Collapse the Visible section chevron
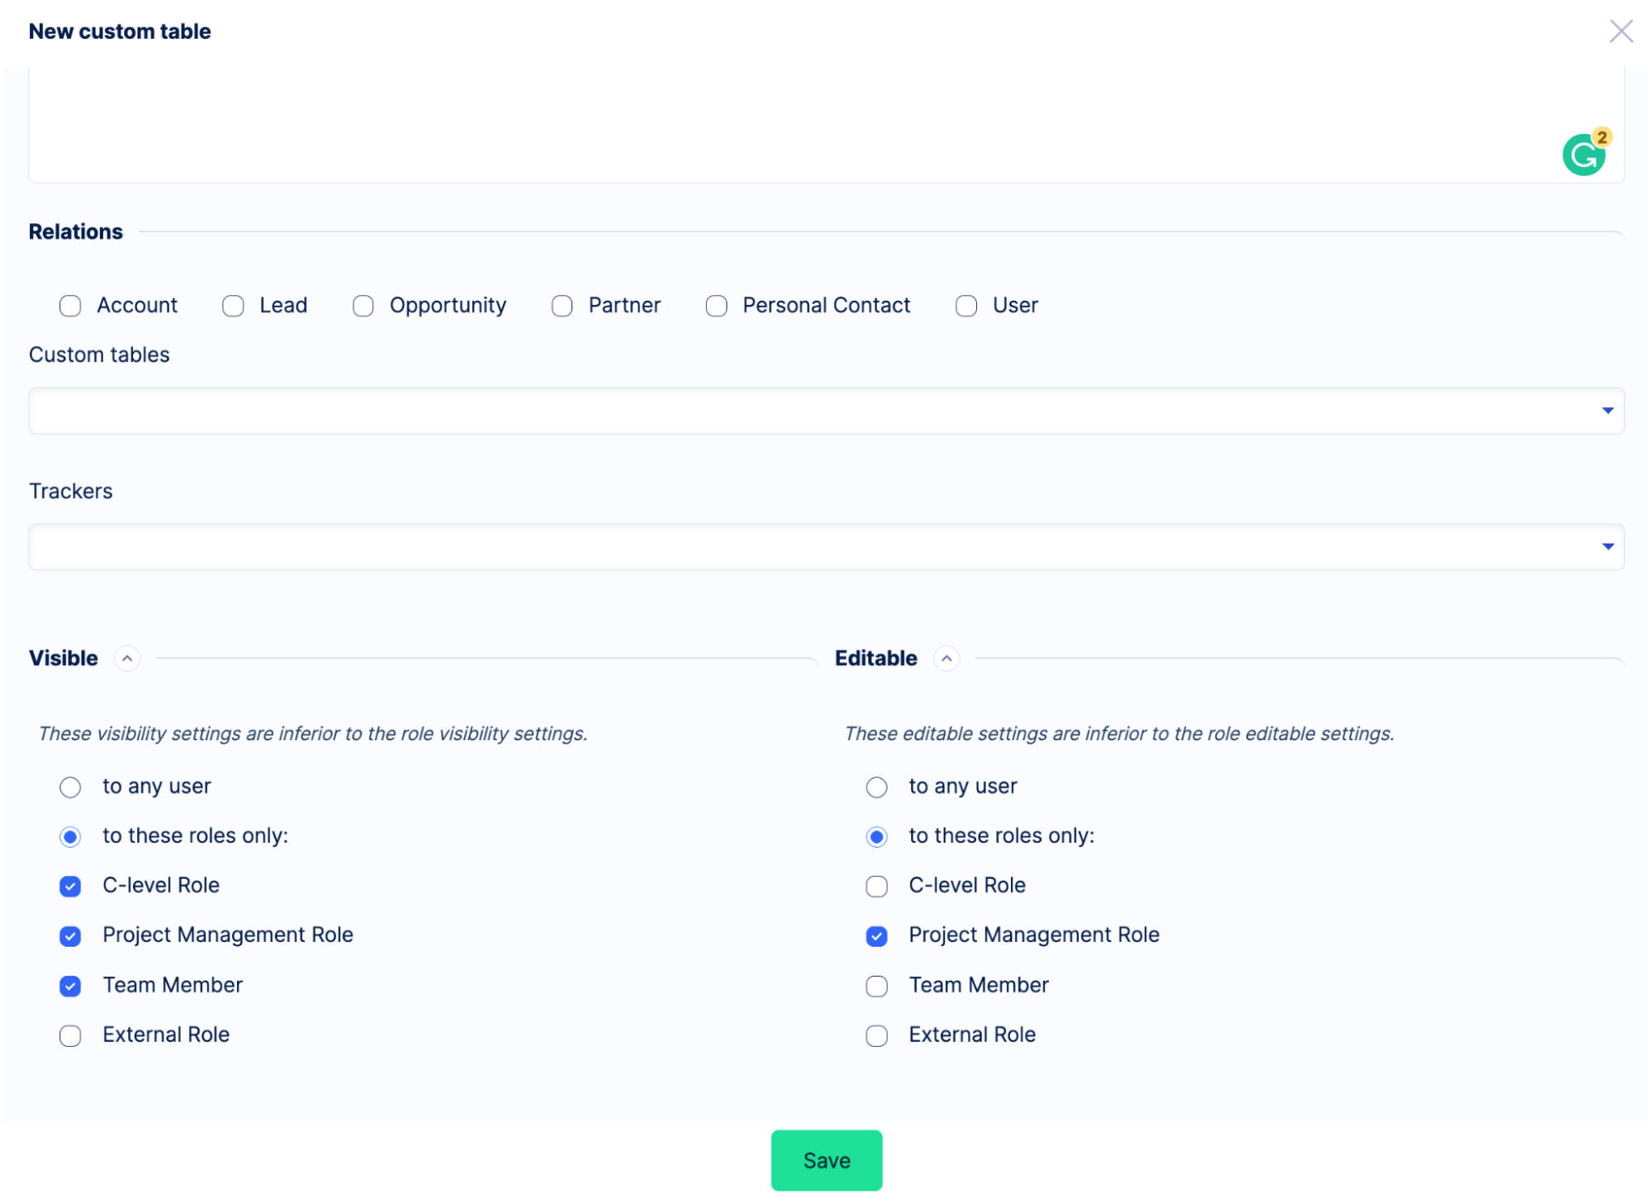This screenshot has height=1198, width=1651. [x=126, y=658]
